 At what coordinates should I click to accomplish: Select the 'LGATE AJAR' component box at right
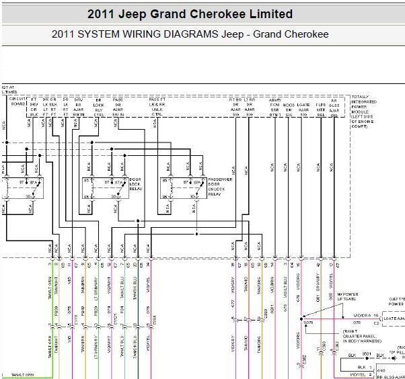tap(394, 319)
